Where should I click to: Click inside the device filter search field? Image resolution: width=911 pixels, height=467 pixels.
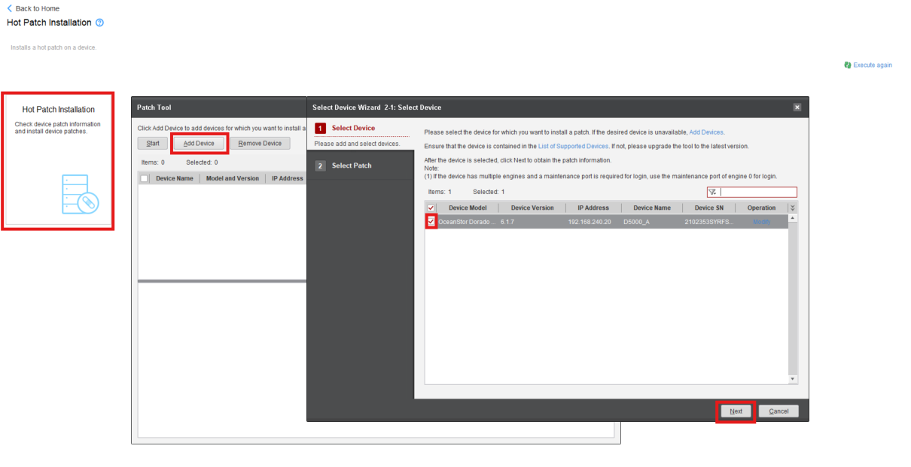pos(757,193)
